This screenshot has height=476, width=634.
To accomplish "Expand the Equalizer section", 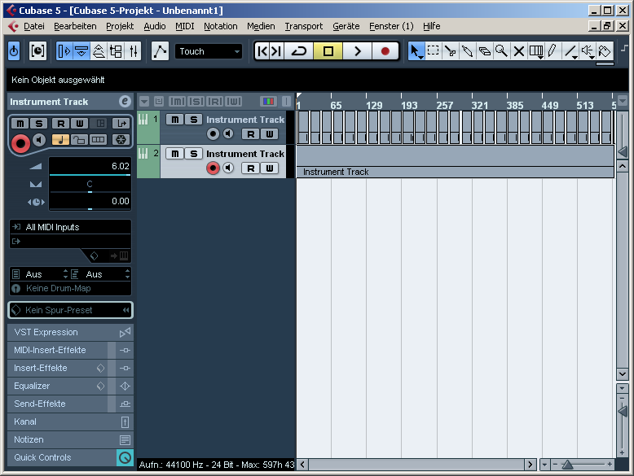I will [70, 386].
